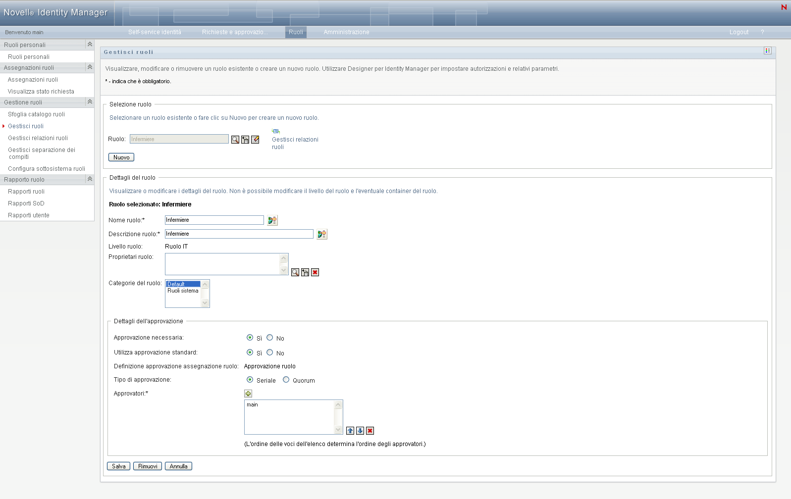This screenshot has height=499, width=791.
Task: Click the Approvatori list scroll-down arrow
Action: point(338,430)
